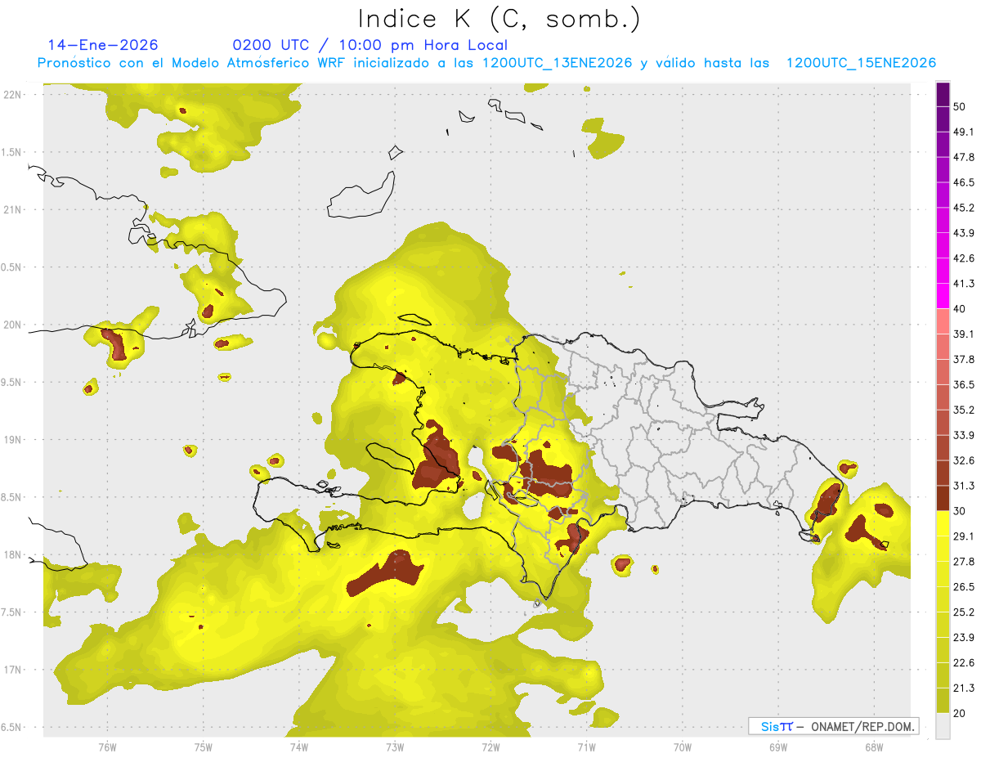Screen dimensions: 981x758
Task: Select the date text "14-Ene-2026"
Action: [x=103, y=45]
